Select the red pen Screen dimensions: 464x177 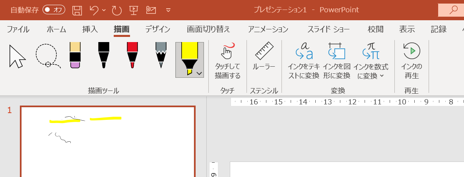point(132,55)
